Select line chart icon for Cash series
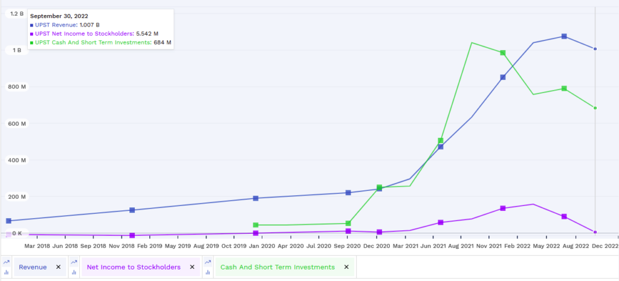This screenshot has width=619, height=281. [x=208, y=262]
